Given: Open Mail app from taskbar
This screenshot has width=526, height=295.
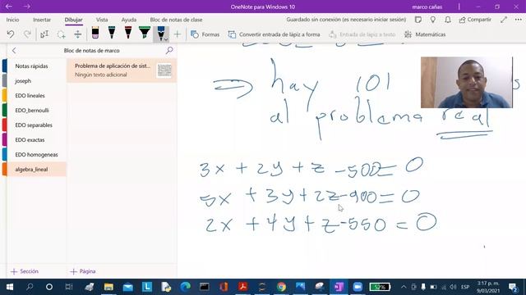Looking at the screenshot, I should tap(128, 287).
